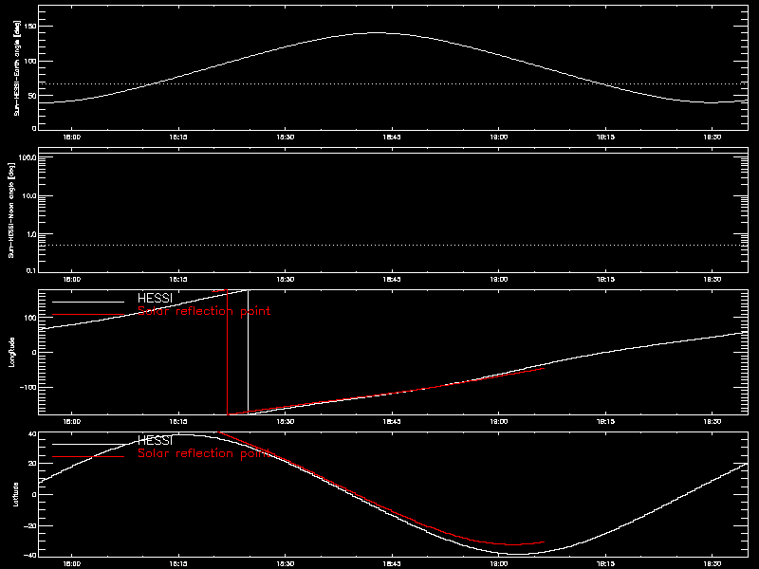Click the Sun-HESSI-Noon angle [deg] axis title
Viewport: 759px width, 569px height.
tap(10, 210)
